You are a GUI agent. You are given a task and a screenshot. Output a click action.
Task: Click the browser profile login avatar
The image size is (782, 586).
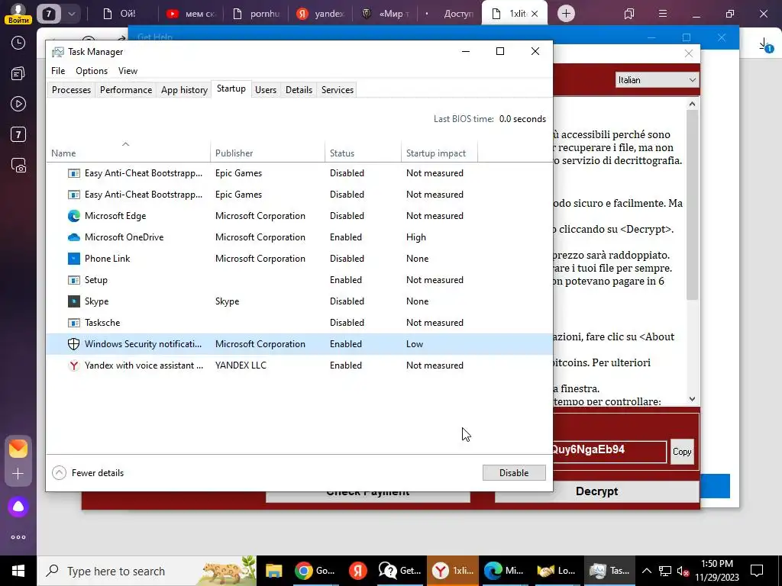(18, 12)
